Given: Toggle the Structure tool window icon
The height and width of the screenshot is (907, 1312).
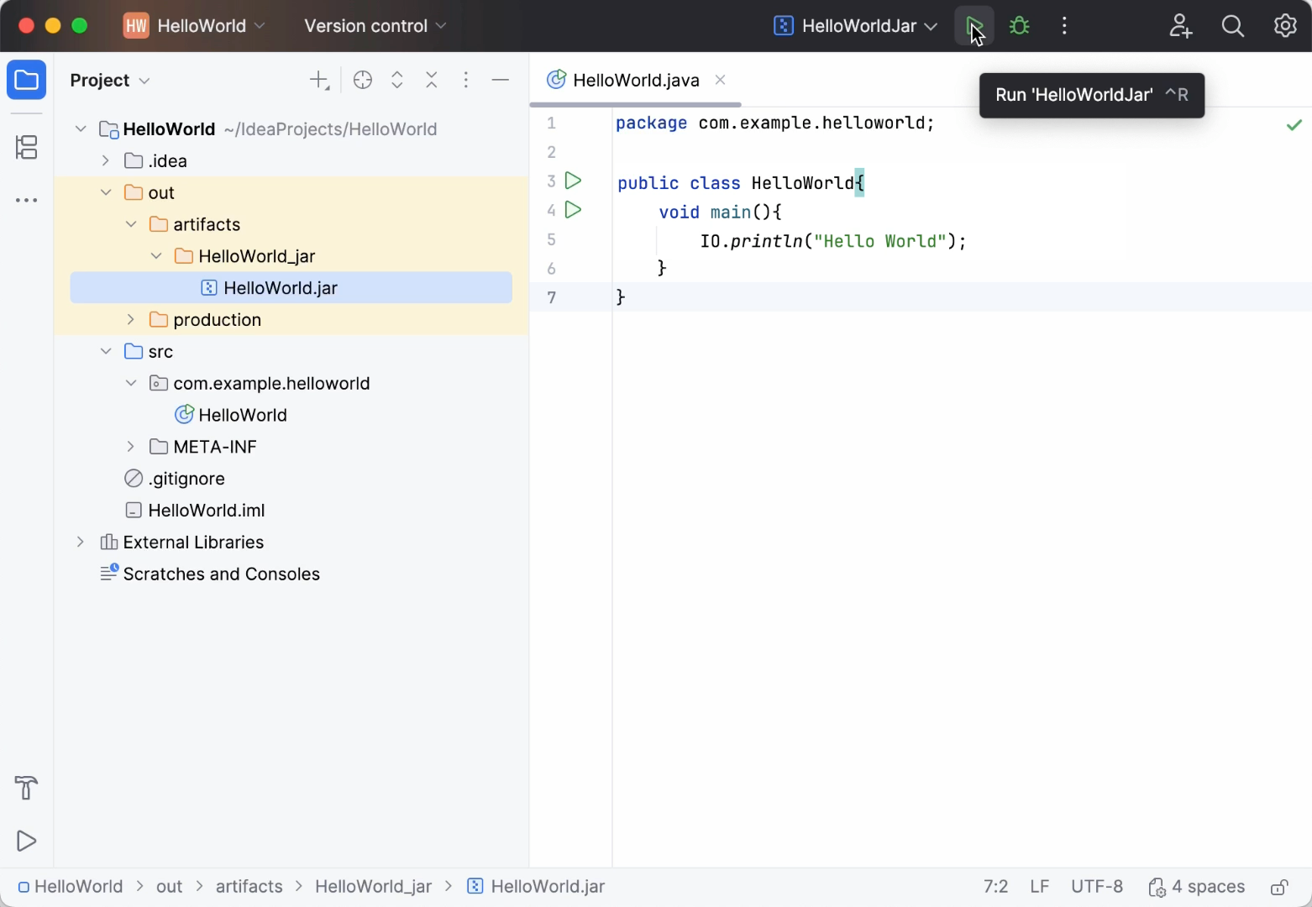Looking at the screenshot, I should pos(26,147).
